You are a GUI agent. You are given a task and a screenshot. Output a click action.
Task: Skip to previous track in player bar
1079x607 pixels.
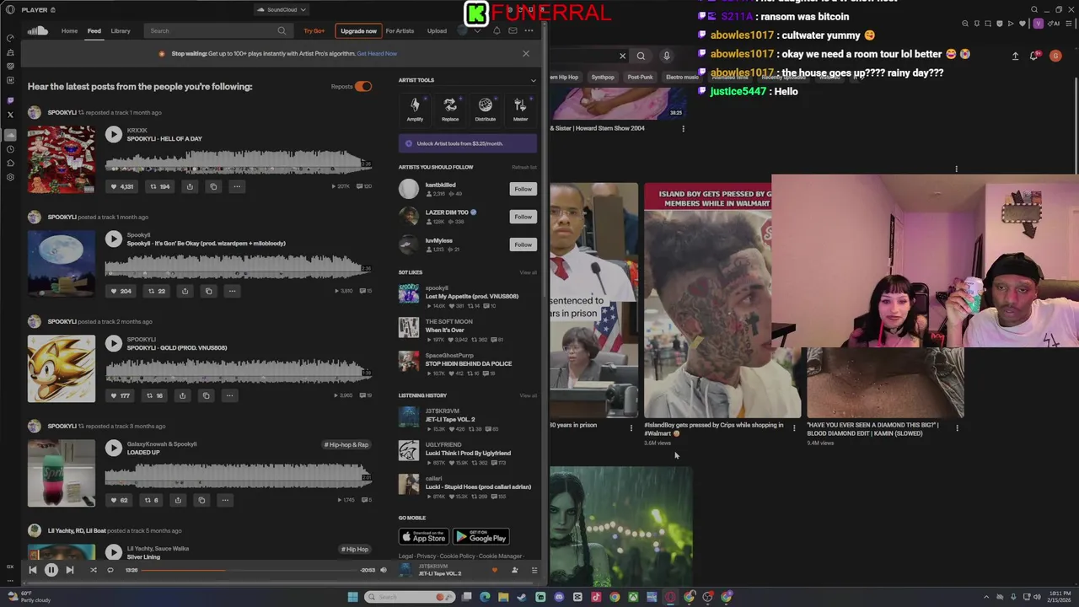coord(32,571)
